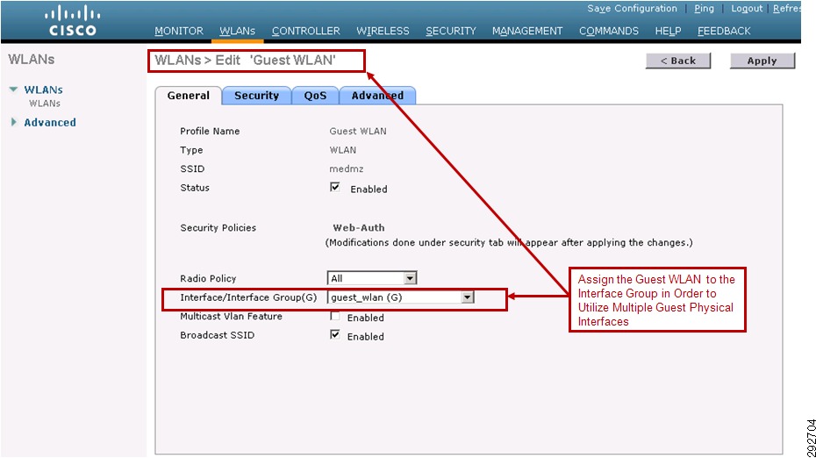
Task: Open the WLANs top menu
Action: tap(237, 32)
